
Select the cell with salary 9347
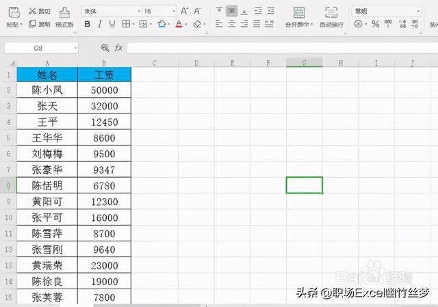click(x=104, y=170)
